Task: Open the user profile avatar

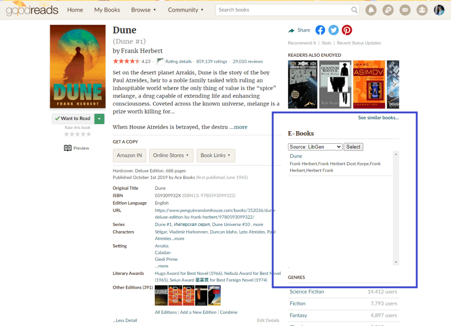Action: pyautogui.click(x=439, y=10)
